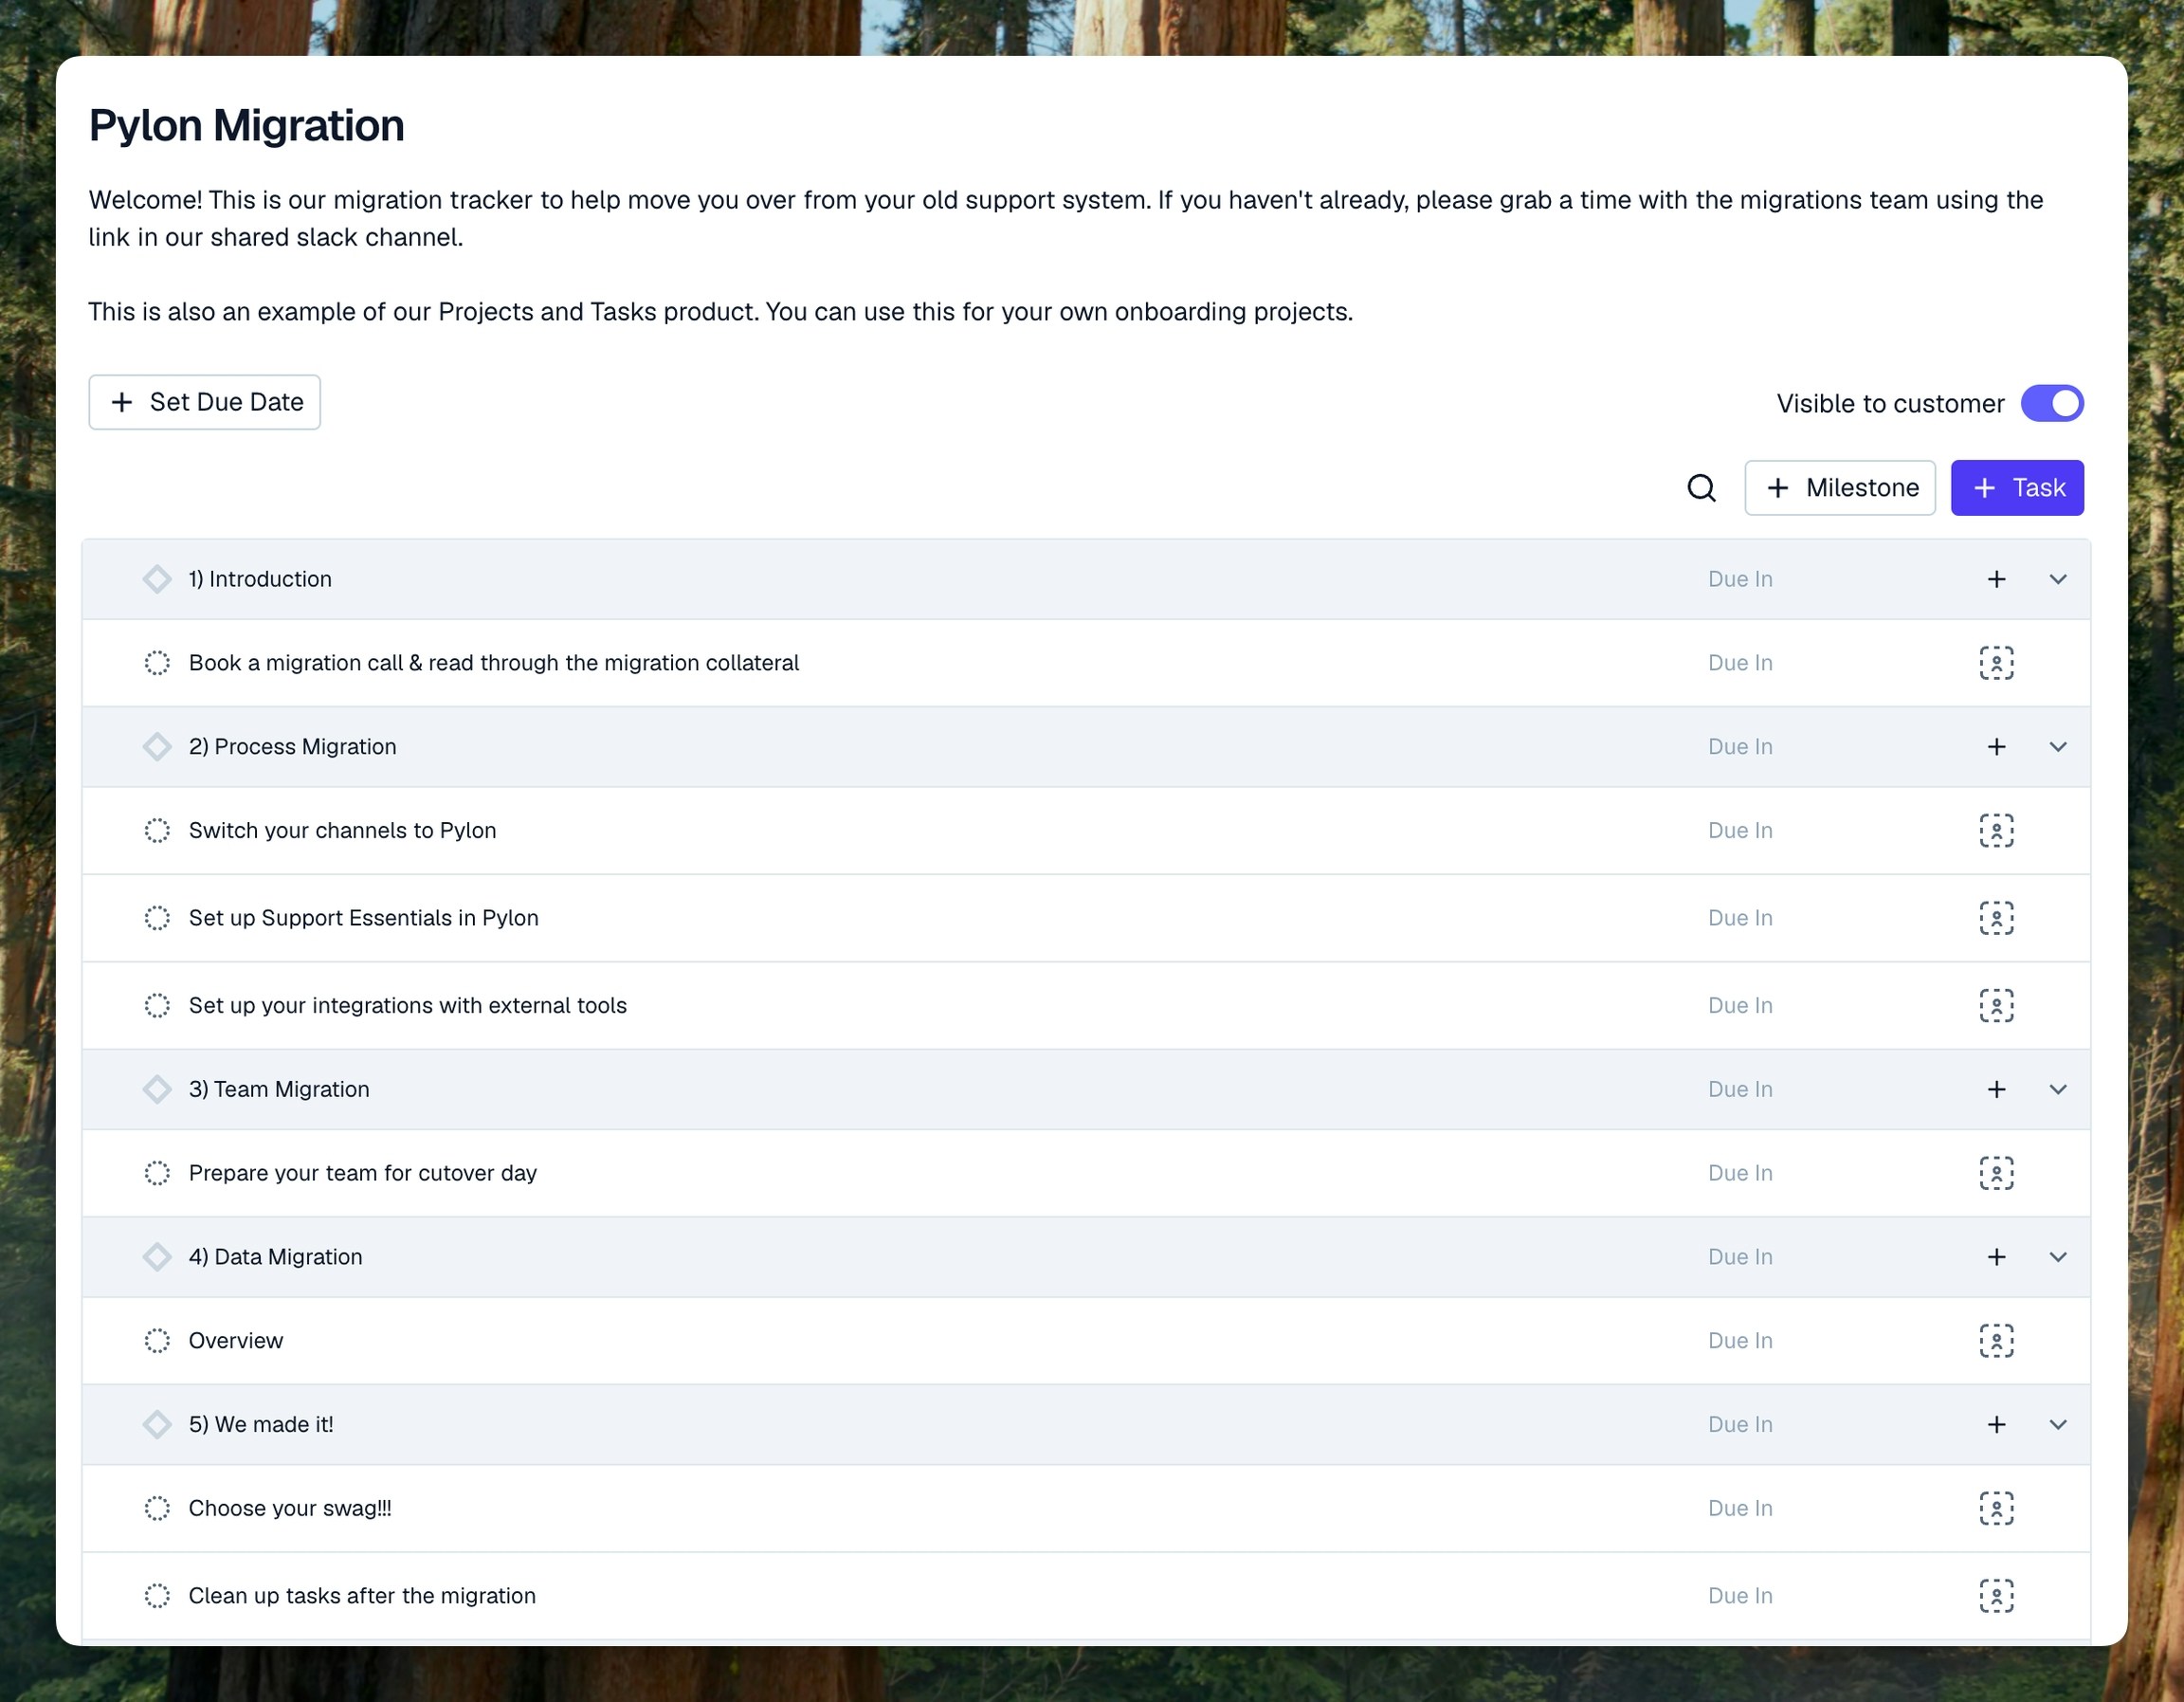Click assignee icon for Switch your channels to Pylon
This screenshot has width=2184, height=1702.
click(x=1996, y=830)
